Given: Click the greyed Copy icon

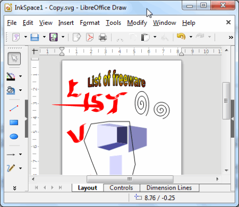Looking at the screenshot, I should coord(132,37).
